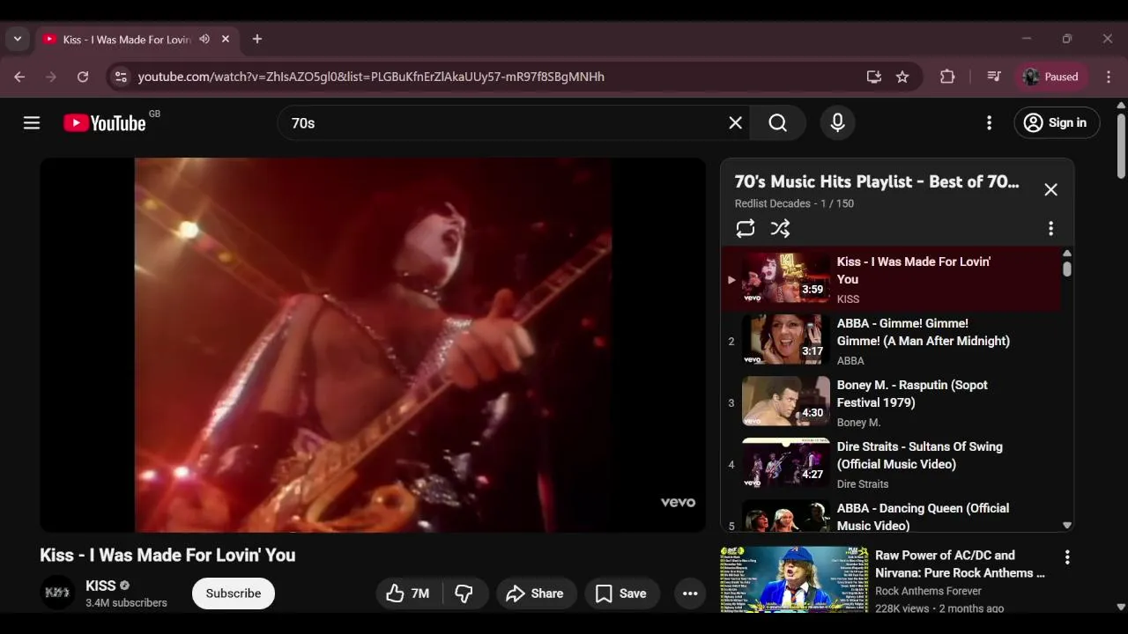Sign in to YouTube
1128x634 pixels.
(1057, 123)
